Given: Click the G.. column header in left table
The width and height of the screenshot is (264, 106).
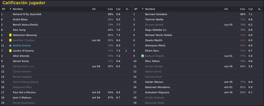Looking at the screenshot, I should point(128,9).
